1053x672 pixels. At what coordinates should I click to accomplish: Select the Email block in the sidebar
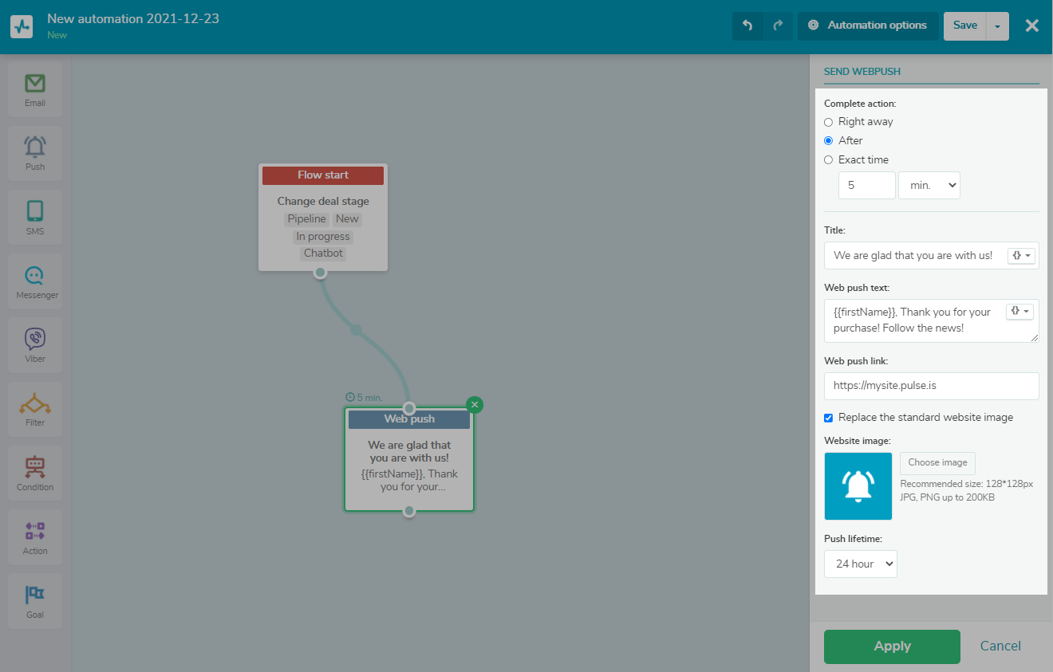pyautogui.click(x=35, y=90)
